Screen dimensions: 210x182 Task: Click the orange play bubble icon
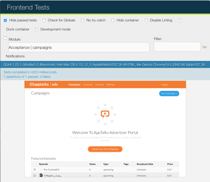click(105, 114)
